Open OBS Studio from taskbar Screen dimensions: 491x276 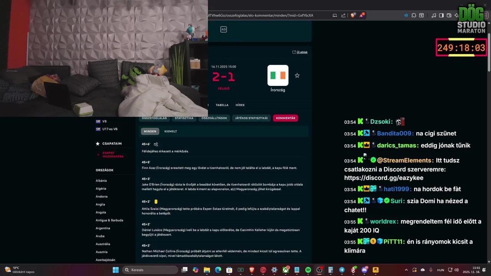320,270
